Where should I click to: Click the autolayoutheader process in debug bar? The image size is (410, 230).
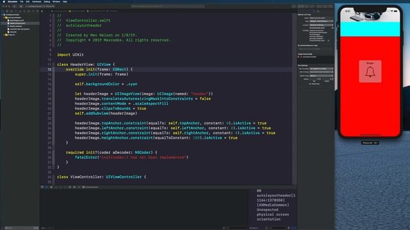90,187
